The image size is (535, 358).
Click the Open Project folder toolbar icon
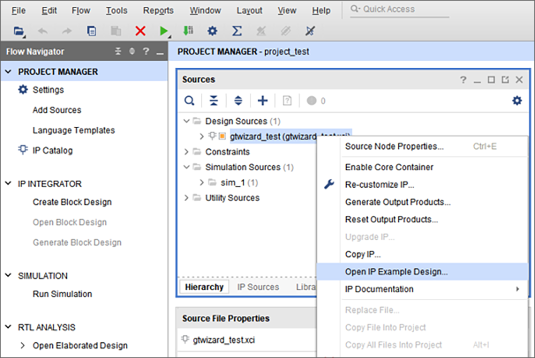click(19, 31)
